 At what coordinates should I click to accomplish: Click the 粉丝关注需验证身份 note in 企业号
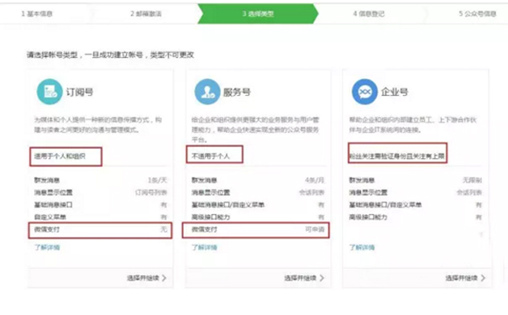click(397, 156)
